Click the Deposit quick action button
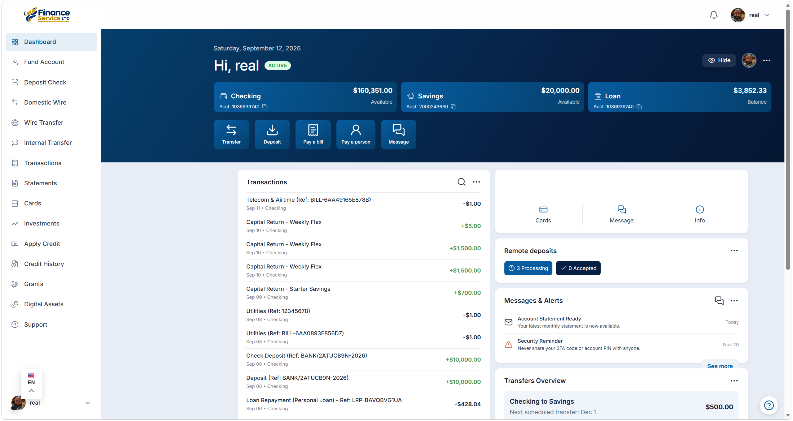The width and height of the screenshot is (793, 421). 272,135
